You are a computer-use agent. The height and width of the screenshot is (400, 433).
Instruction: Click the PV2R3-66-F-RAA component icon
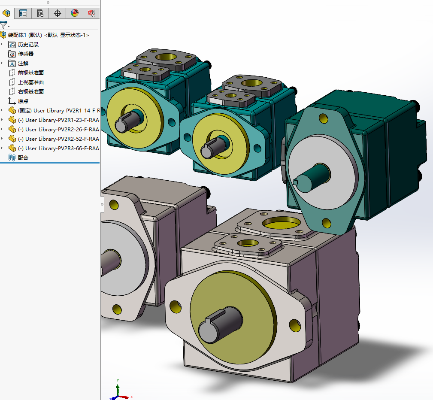(12, 148)
